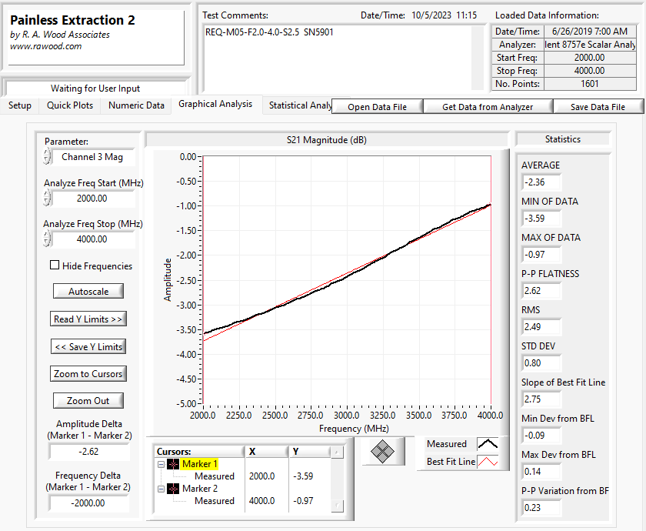Click the Marker 2 Y value -0.97
Image resolution: width=646 pixels, height=531 pixels.
(x=303, y=501)
